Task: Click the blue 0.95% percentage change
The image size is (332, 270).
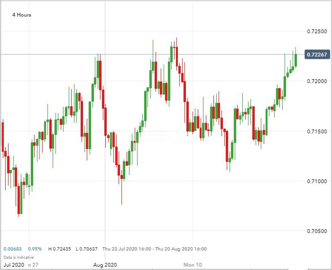Action: click(35, 249)
